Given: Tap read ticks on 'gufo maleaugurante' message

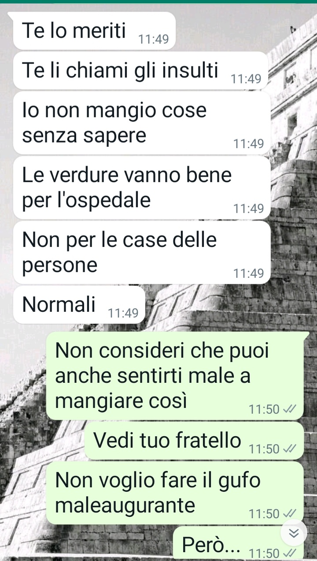Looking at the screenshot, I should [x=290, y=514].
